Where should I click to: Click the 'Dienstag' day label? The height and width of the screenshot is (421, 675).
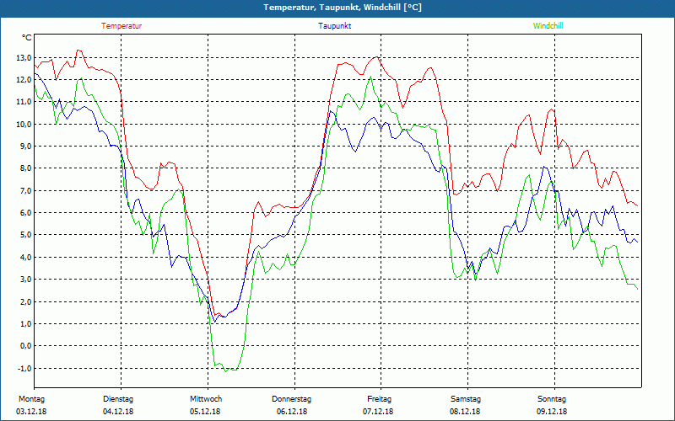pyautogui.click(x=118, y=399)
